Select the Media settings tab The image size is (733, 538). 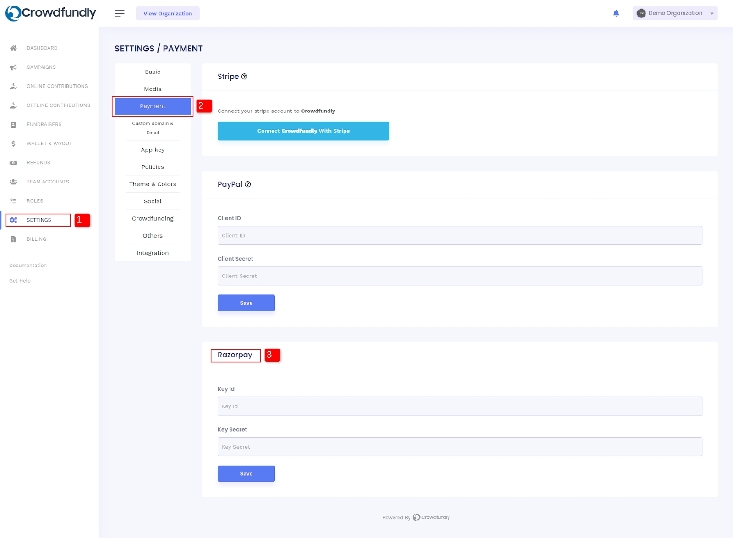coord(153,89)
